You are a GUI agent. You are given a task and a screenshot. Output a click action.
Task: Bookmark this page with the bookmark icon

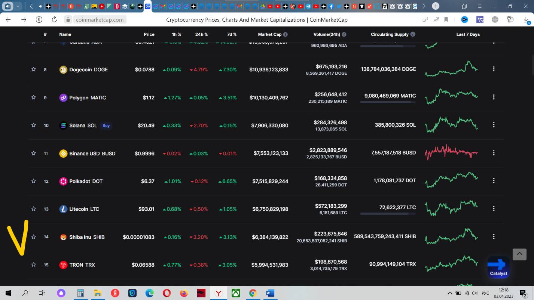click(x=446, y=20)
